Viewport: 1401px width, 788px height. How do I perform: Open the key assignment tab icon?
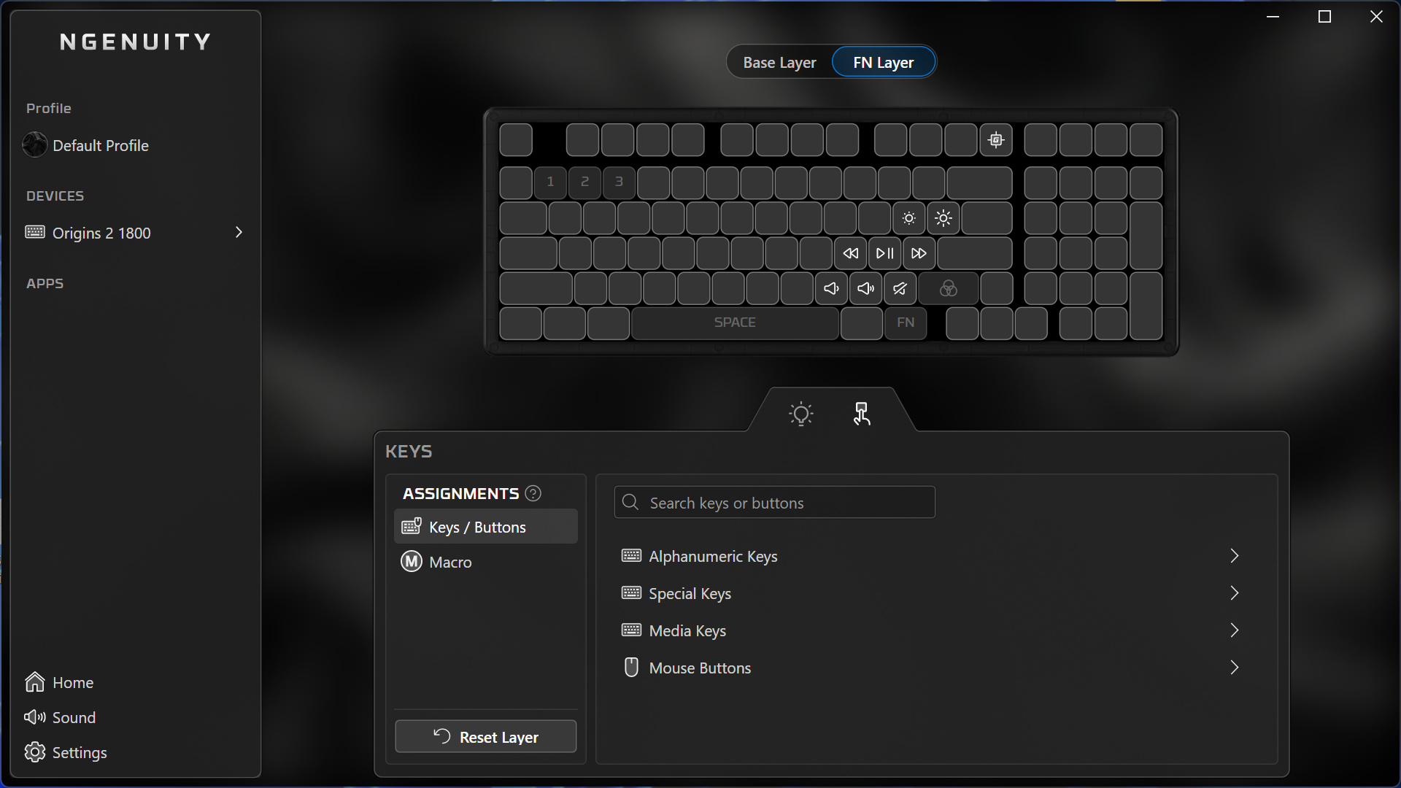pyautogui.click(x=862, y=414)
